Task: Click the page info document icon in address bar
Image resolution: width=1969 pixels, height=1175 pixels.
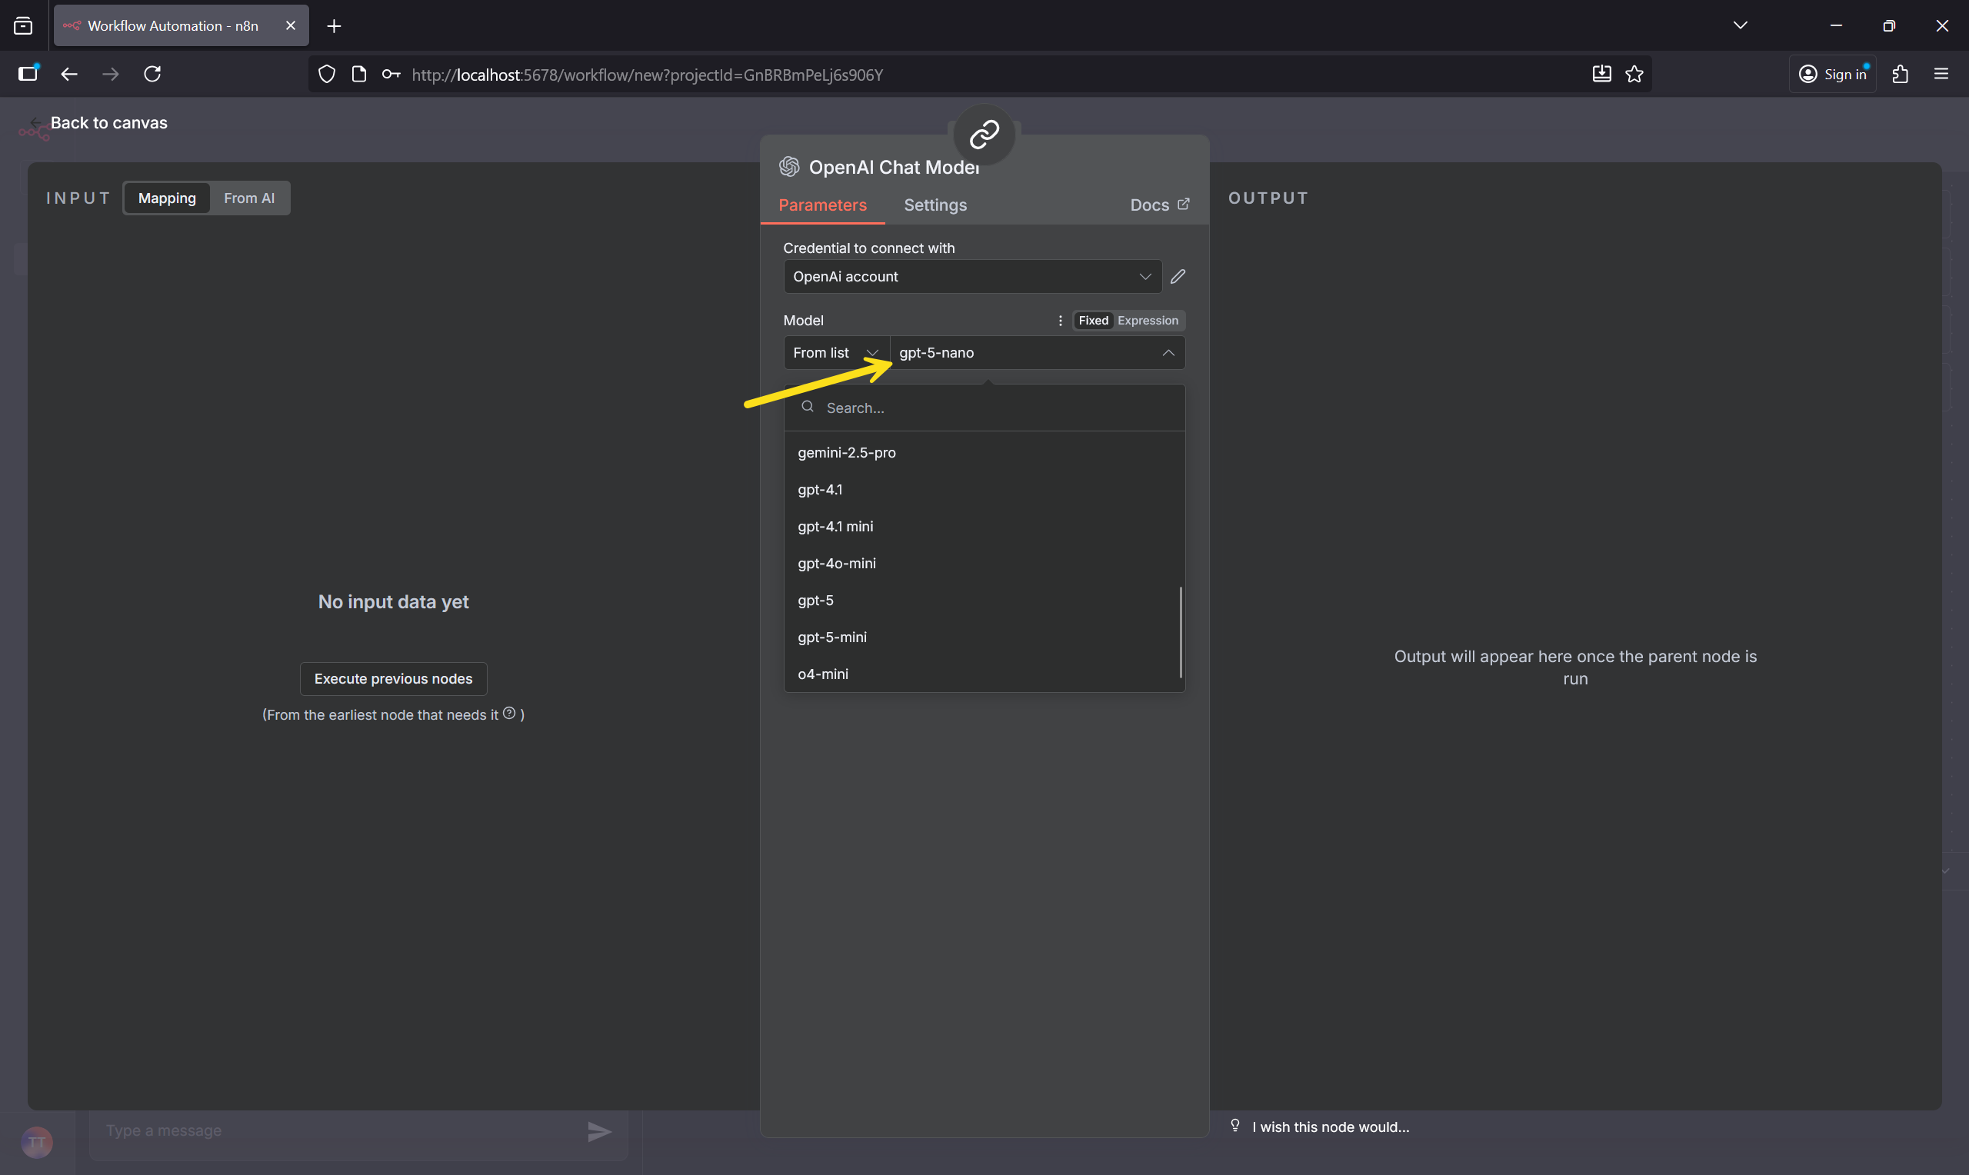Action: pyautogui.click(x=358, y=74)
